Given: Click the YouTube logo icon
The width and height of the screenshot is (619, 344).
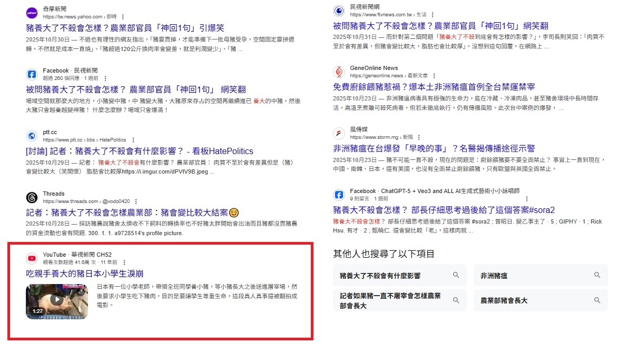Looking at the screenshot, I should point(32,258).
